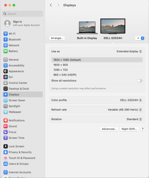Image resolution: width=149 pixels, height=178 pixels.
Task: Select the DELL G2524H monitor thumbnail
Action: pos(113,26)
